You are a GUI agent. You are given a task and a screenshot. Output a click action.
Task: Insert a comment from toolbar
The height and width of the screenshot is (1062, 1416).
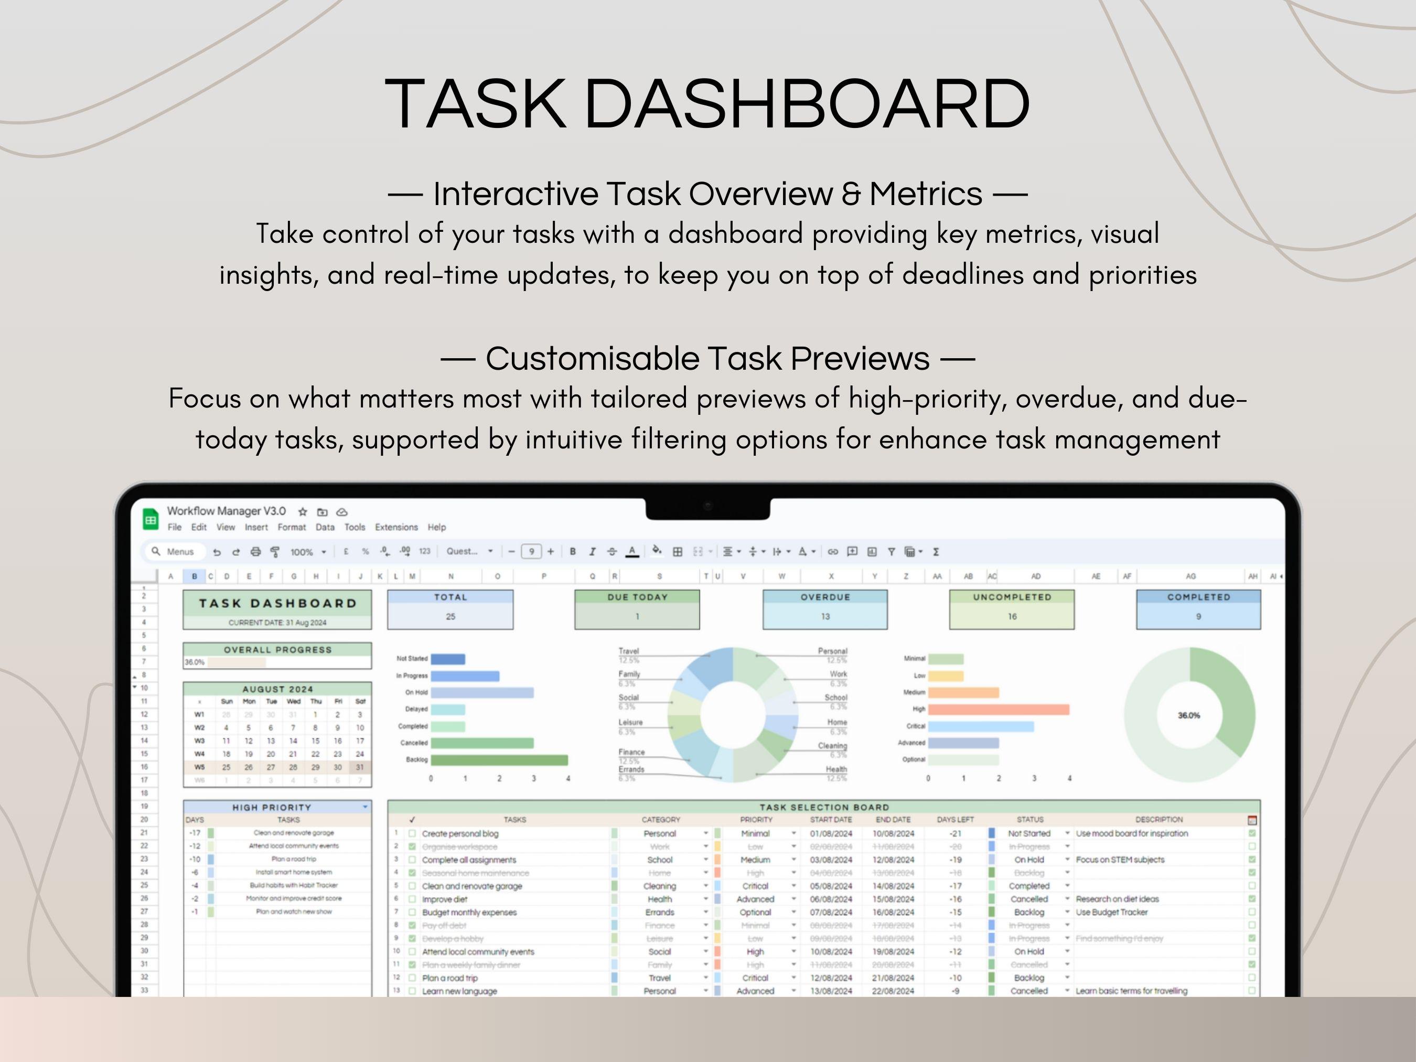(852, 552)
